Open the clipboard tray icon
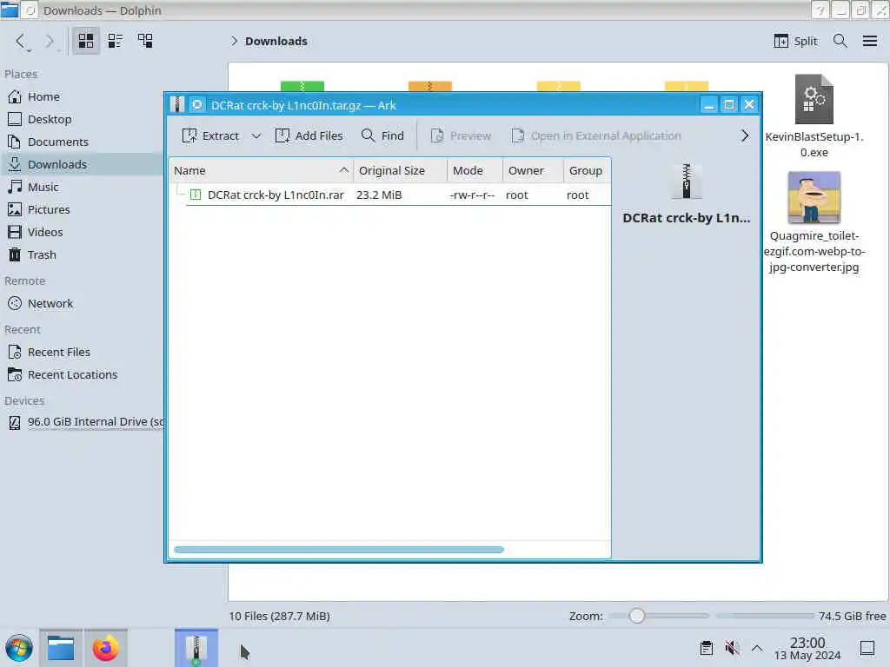This screenshot has height=667, width=890. [x=706, y=648]
